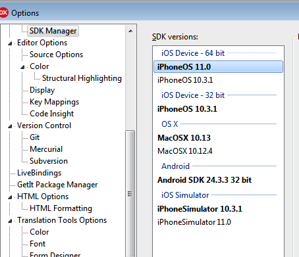Viewport: 299px width, 257px height.
Task: Select LiveBindings options
Action: click(x=39, y=173)
